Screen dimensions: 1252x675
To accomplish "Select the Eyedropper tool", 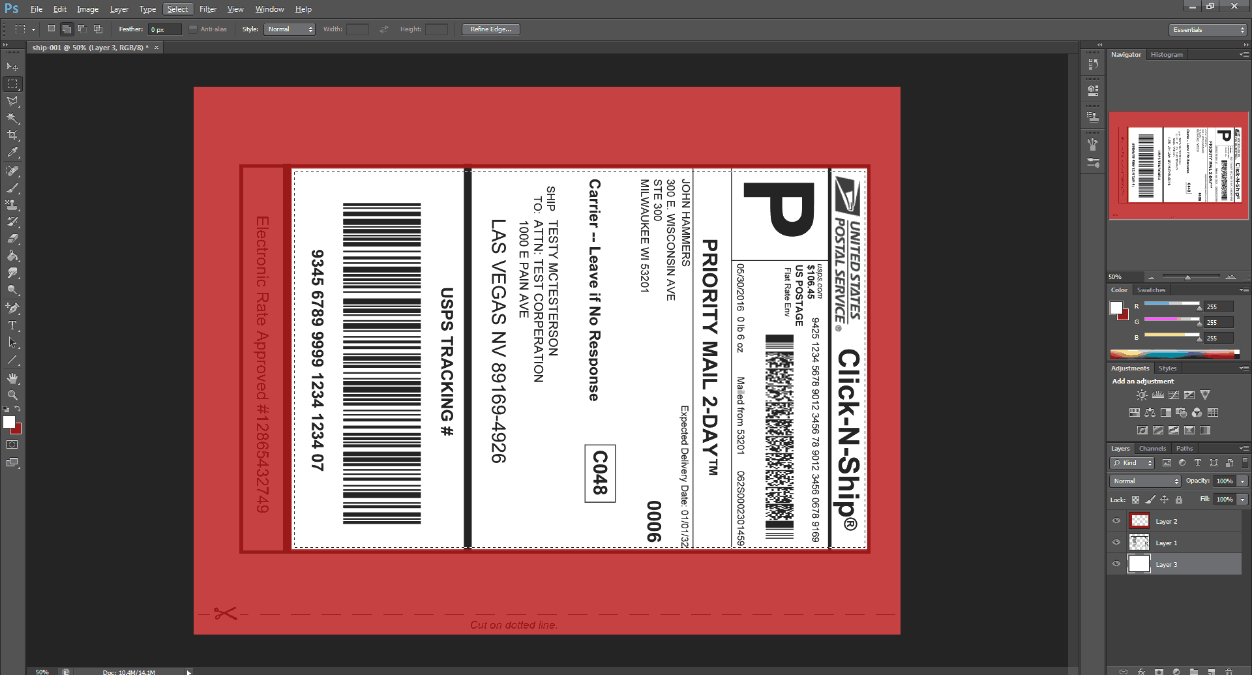I will point(12,152).
